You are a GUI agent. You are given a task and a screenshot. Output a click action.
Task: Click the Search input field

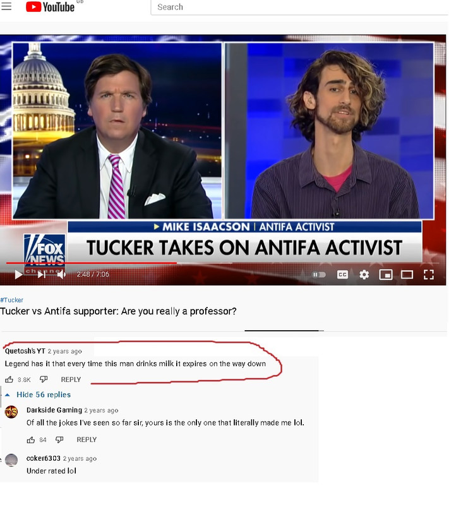point(299,7)
